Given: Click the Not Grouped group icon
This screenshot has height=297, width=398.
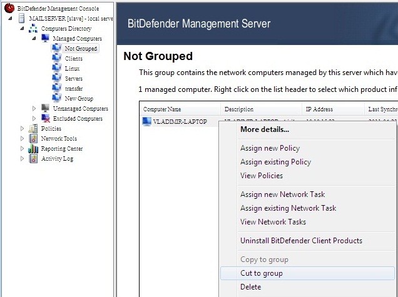Looking at the screenshot, I should pyautogui.click(x=56, y=48).
